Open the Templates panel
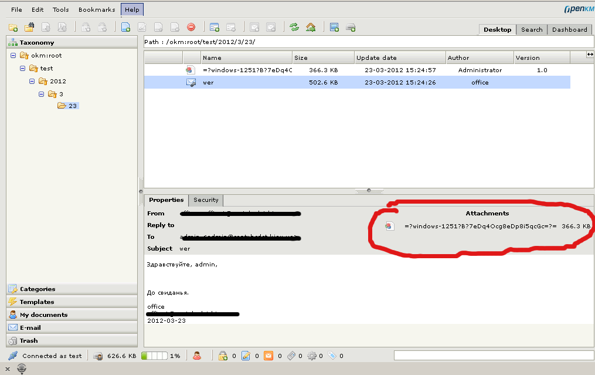The width and height of the screenshot is (595, 375). [37, 302]
